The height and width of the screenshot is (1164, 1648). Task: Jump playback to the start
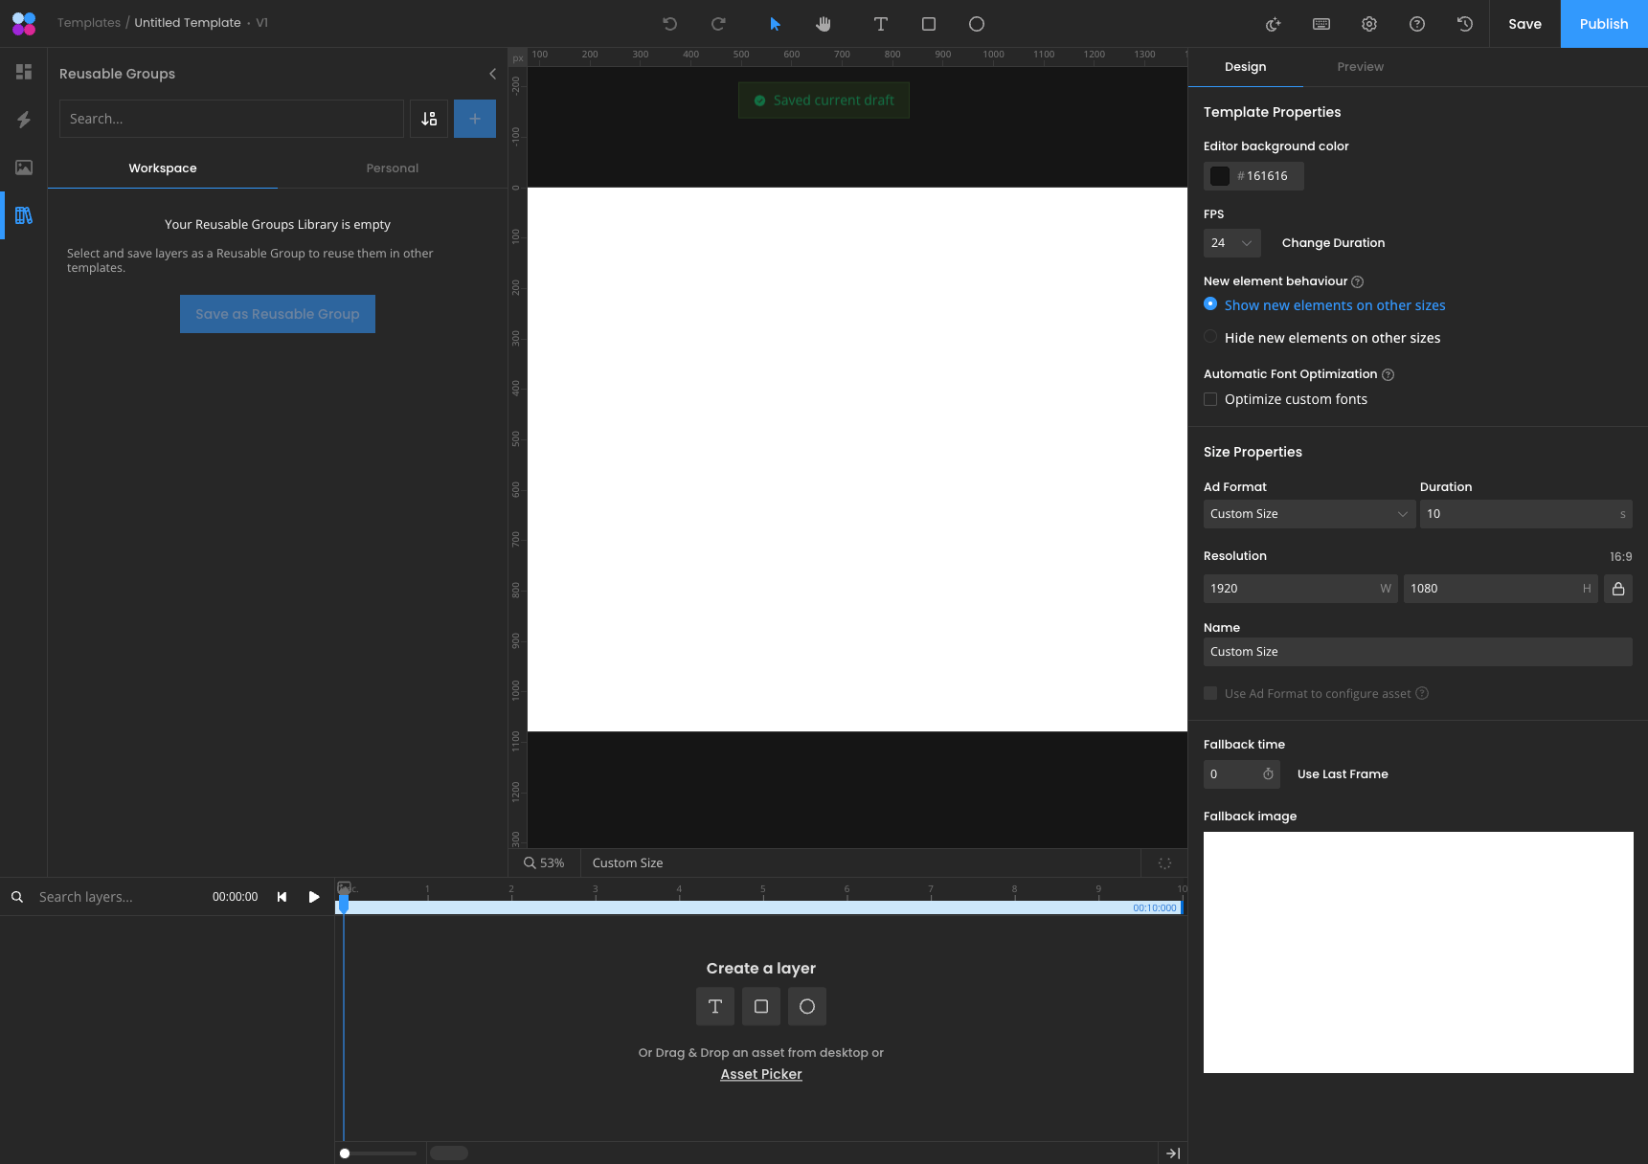coord(282,897)
